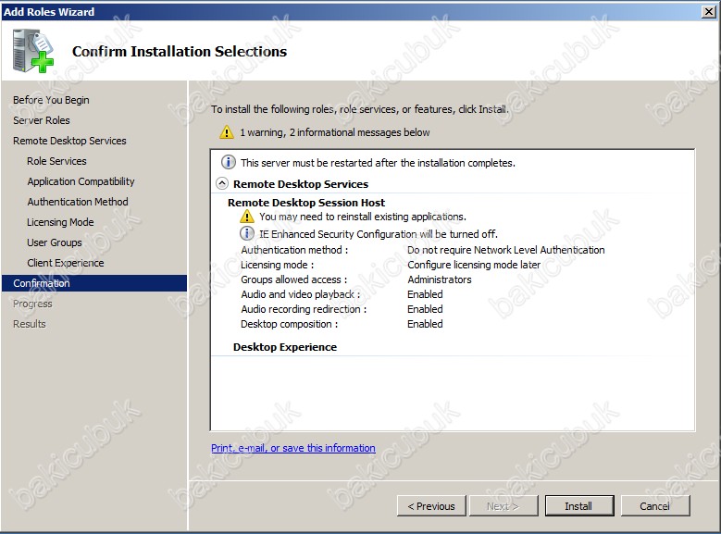Click the Add Roles Wizard server icon
Image resolution: width=721 pixels, height=534 pixels.
pyautogui.click(x=32, y=51)
